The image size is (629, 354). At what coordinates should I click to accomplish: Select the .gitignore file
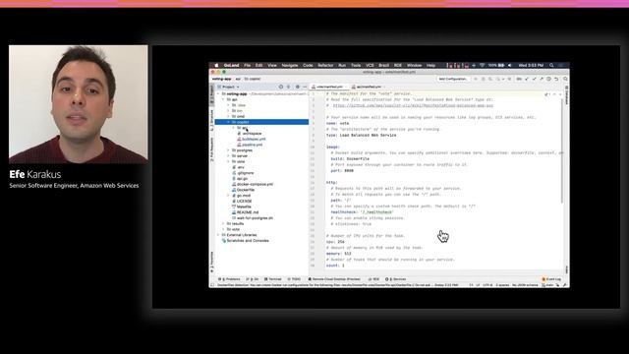click(x=243, y=173)
